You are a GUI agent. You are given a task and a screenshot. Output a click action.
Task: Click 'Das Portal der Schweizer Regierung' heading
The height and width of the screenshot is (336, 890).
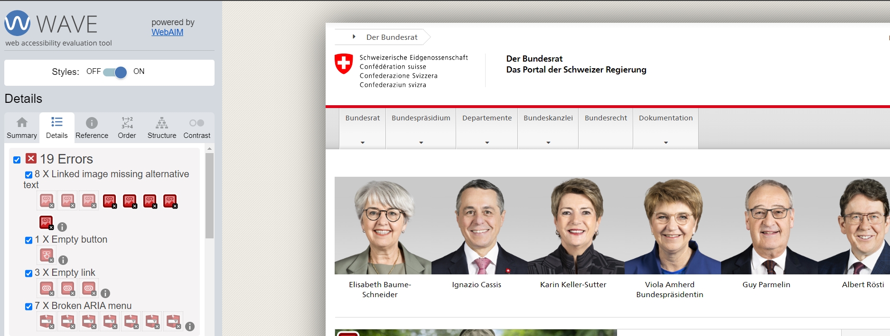click(x=576, y=70)
